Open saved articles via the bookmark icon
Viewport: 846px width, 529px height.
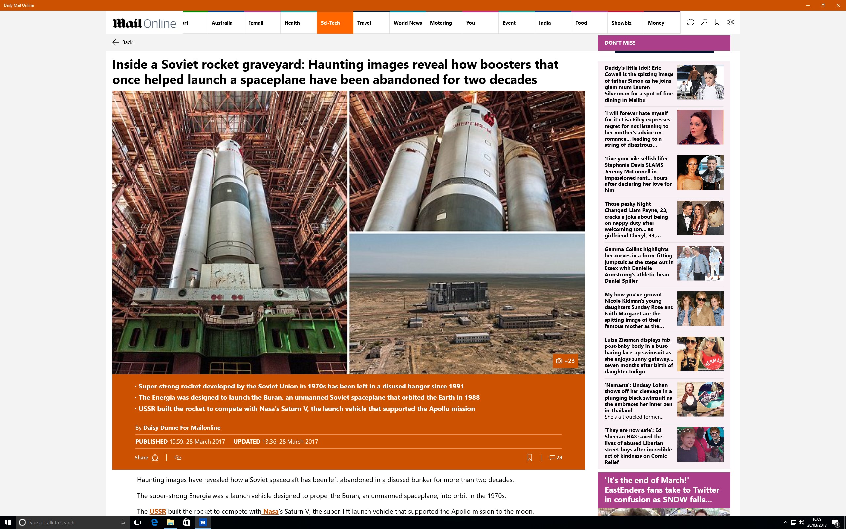pos(717,22)
